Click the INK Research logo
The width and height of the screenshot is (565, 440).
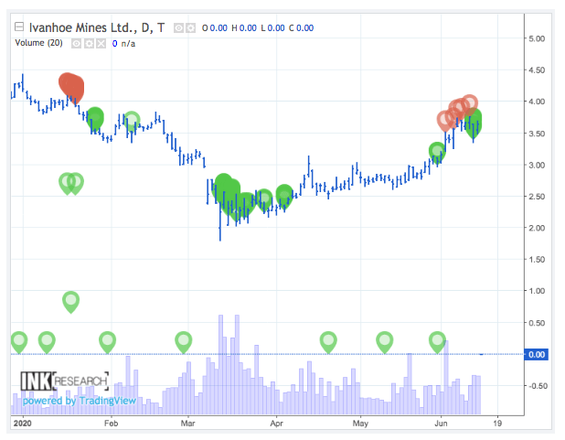pyautogui.click(x=65, y=381)
